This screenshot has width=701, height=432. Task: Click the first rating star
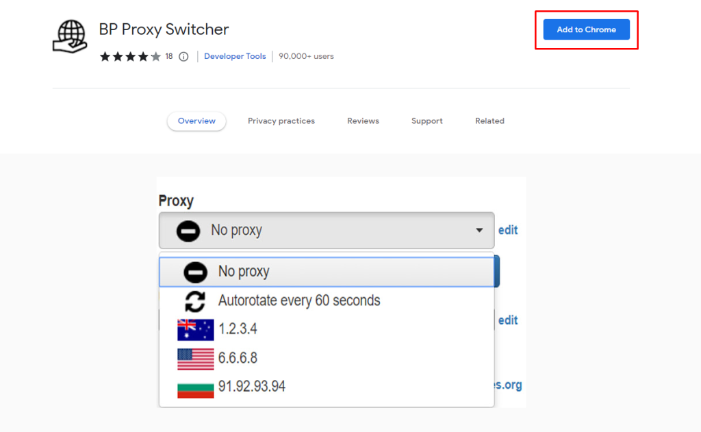tap(105, 57)
